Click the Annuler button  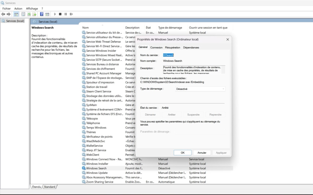(202, 153)
